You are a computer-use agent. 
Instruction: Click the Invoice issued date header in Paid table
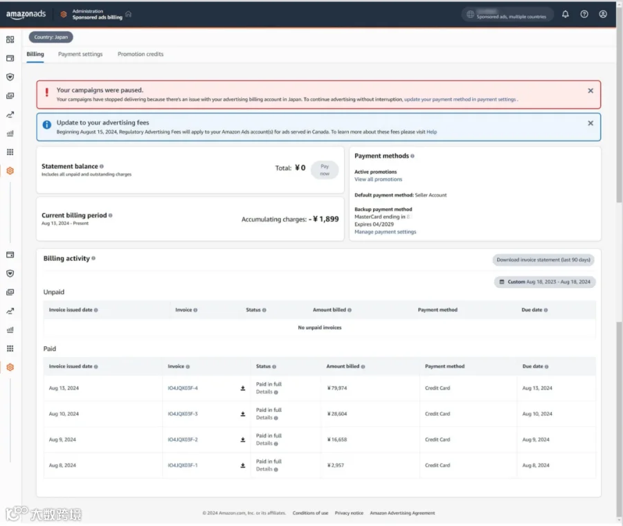pyautogui.click(x=71, y=367)
